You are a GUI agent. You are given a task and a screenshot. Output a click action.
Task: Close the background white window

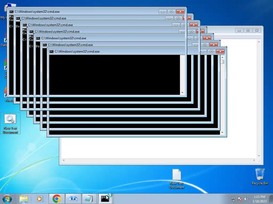(x=257, y=31)
